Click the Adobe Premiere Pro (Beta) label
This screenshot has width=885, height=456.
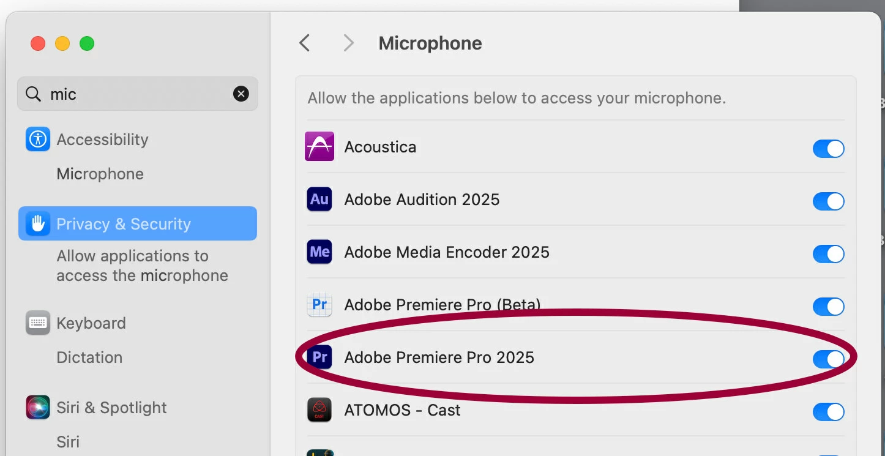(x=442, y=305)
